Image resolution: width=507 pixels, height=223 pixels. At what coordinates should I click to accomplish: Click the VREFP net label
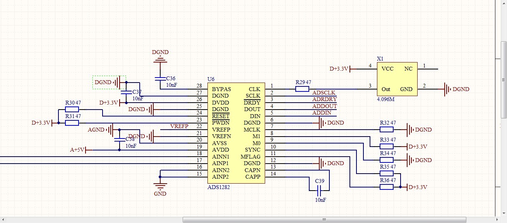(x=179, y=126)
